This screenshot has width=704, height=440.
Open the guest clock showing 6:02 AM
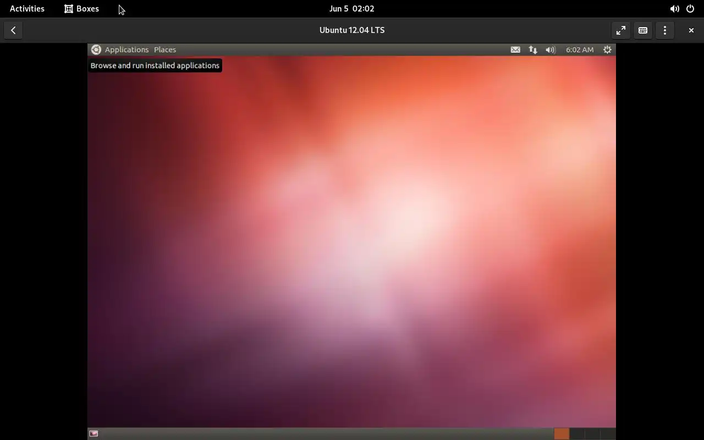click(580, 50)
